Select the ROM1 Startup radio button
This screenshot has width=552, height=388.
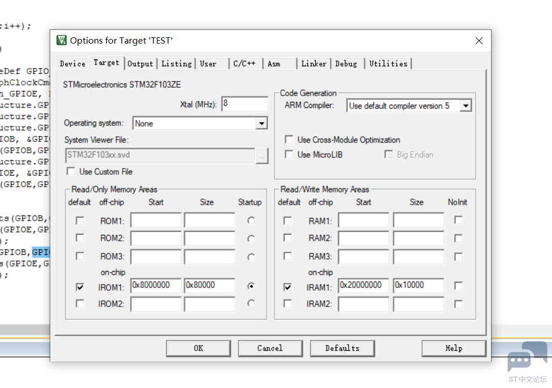pos(251,221)
